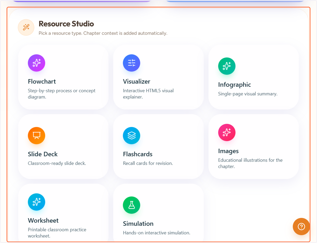Click 'Hands-on interactive simulation.' description
The height and width of the screenshot is (243, 317).
[157, 233]
